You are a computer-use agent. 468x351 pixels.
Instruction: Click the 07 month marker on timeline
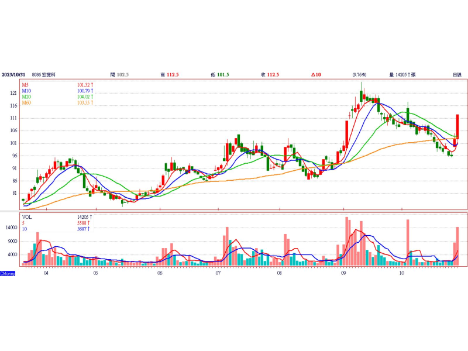218,273
